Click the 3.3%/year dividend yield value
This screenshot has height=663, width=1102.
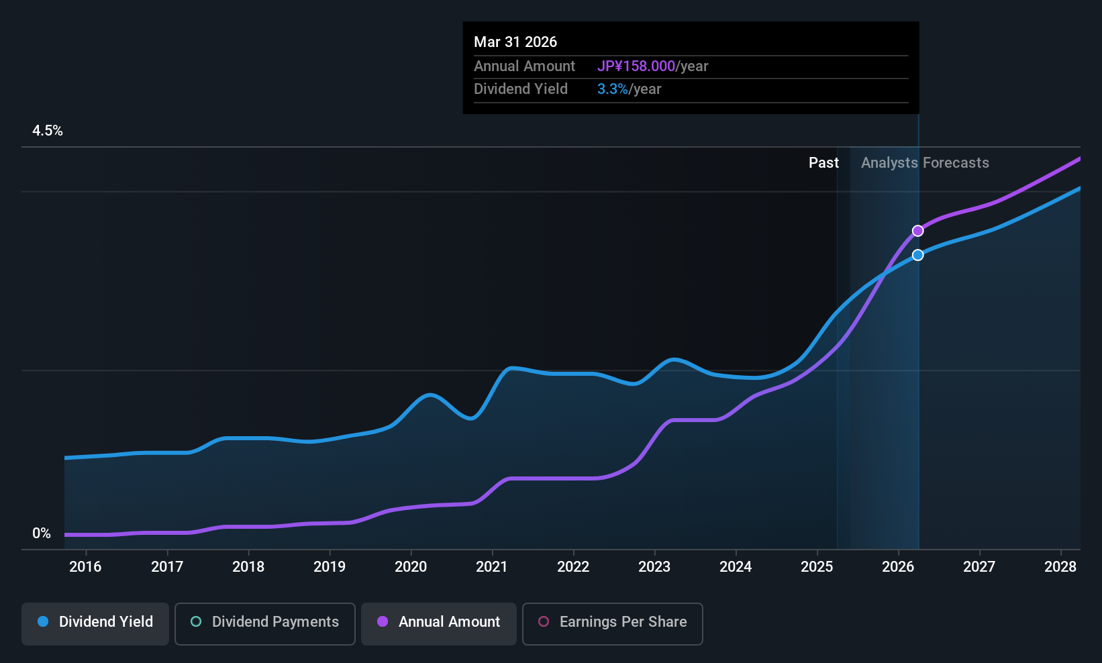(x=630, y=89)
